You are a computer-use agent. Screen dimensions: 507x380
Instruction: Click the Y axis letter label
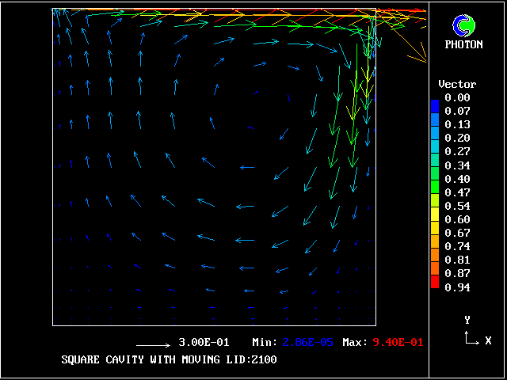[467, 320]
